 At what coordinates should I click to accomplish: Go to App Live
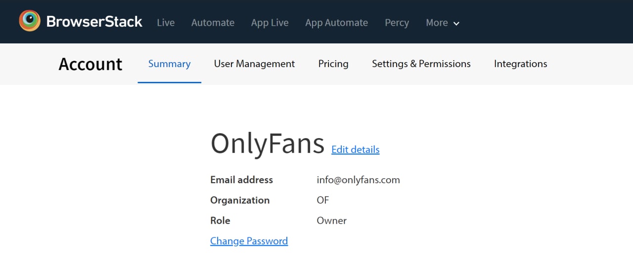[x=270, y=23]
